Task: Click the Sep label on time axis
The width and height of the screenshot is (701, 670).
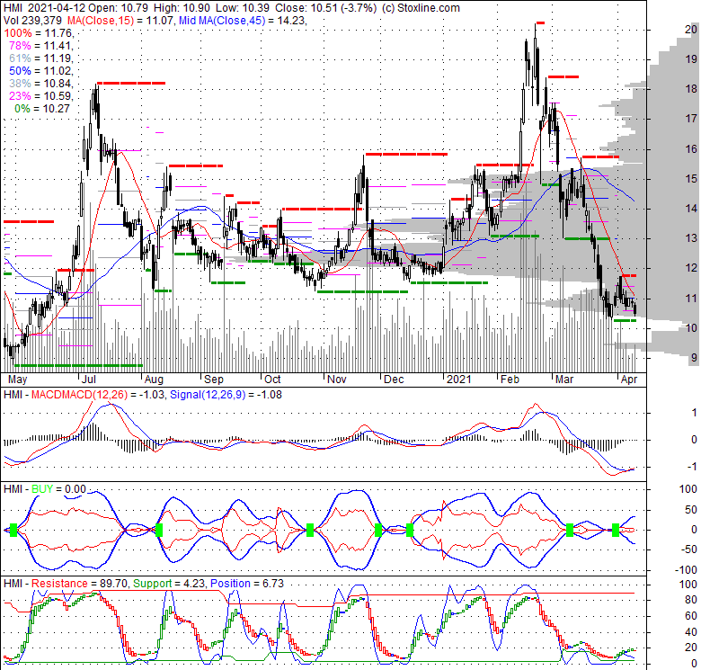Action: 214,380
